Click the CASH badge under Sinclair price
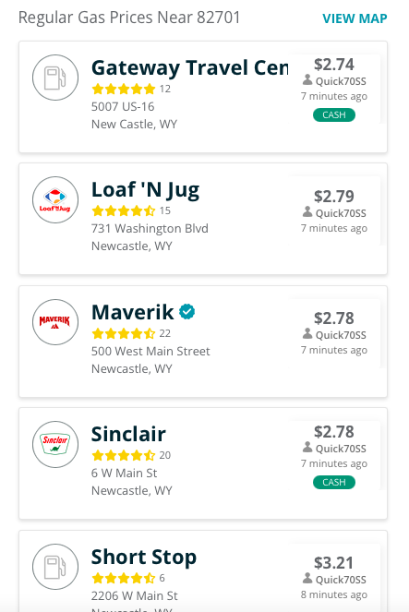This screenshot has height=612, width=409. point(334,482)
